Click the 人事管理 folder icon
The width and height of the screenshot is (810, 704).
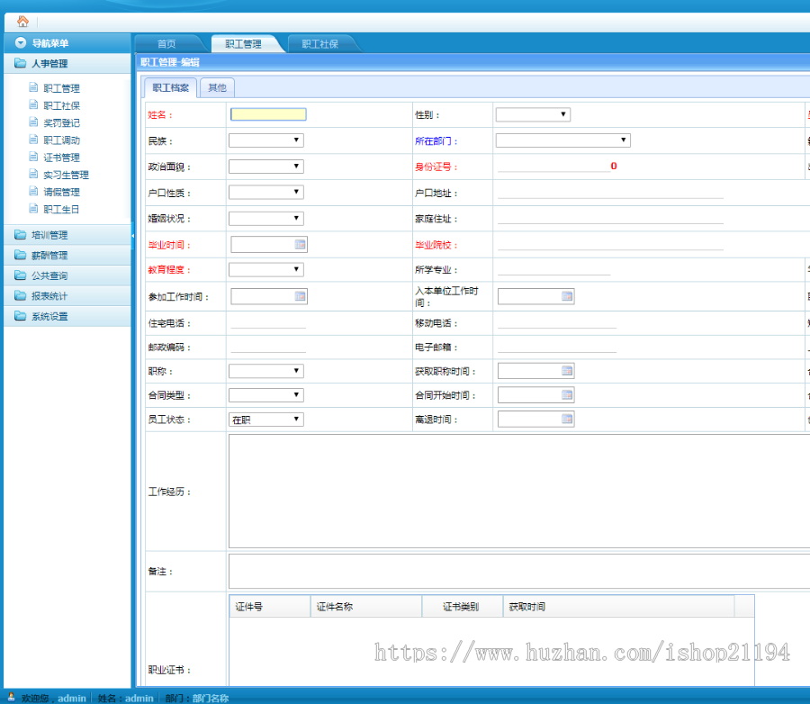[x=20, y=63]
